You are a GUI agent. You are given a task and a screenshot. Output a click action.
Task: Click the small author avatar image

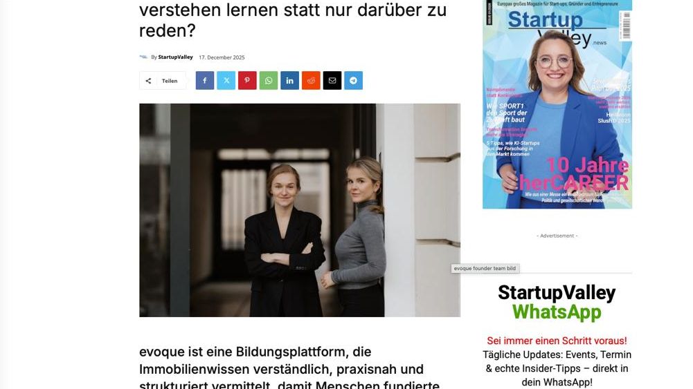pos(143,57)
